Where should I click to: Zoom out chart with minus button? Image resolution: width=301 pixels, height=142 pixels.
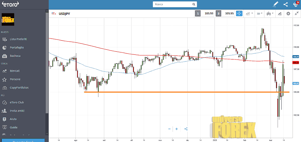(169, 129)
